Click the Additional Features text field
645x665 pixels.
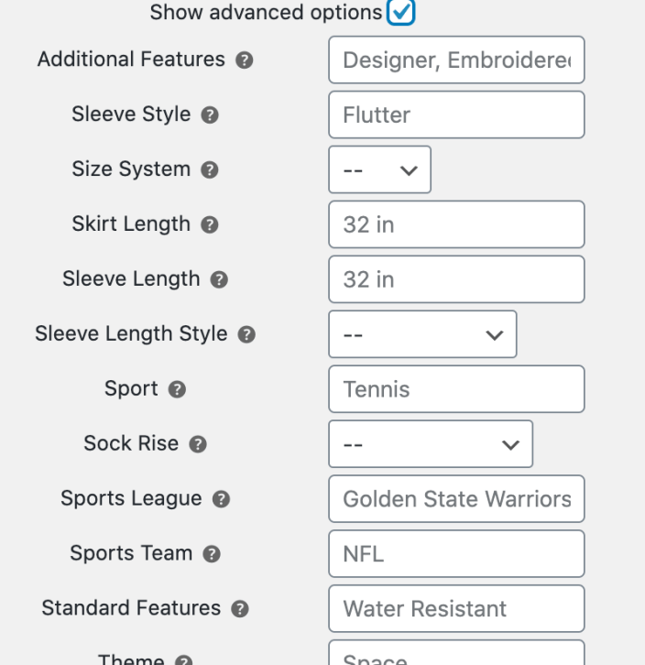pos(456,60)
